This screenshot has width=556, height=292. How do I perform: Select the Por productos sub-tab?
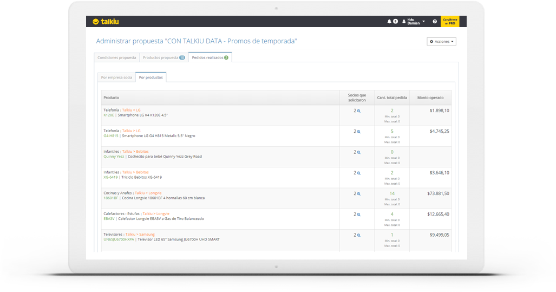[x=151, y=77]
